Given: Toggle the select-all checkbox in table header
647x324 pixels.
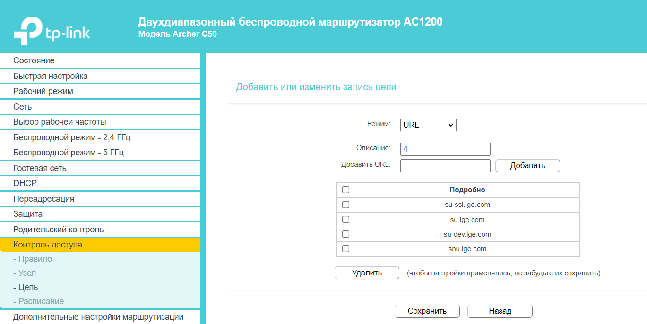Looking at the screenshot, I should (345, 190).
